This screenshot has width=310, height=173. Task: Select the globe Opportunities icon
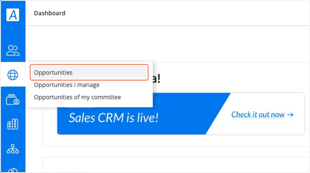click(x=13, y=75)
